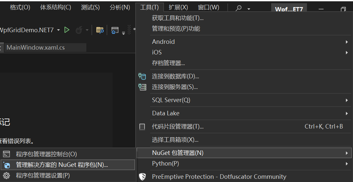Viewport: 353px width, 182px height.
Task: Click the shield icon beside PreEmptive Protection
Action: [142, 177]
